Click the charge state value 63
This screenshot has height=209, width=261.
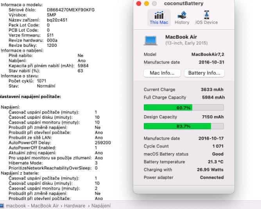80,71
